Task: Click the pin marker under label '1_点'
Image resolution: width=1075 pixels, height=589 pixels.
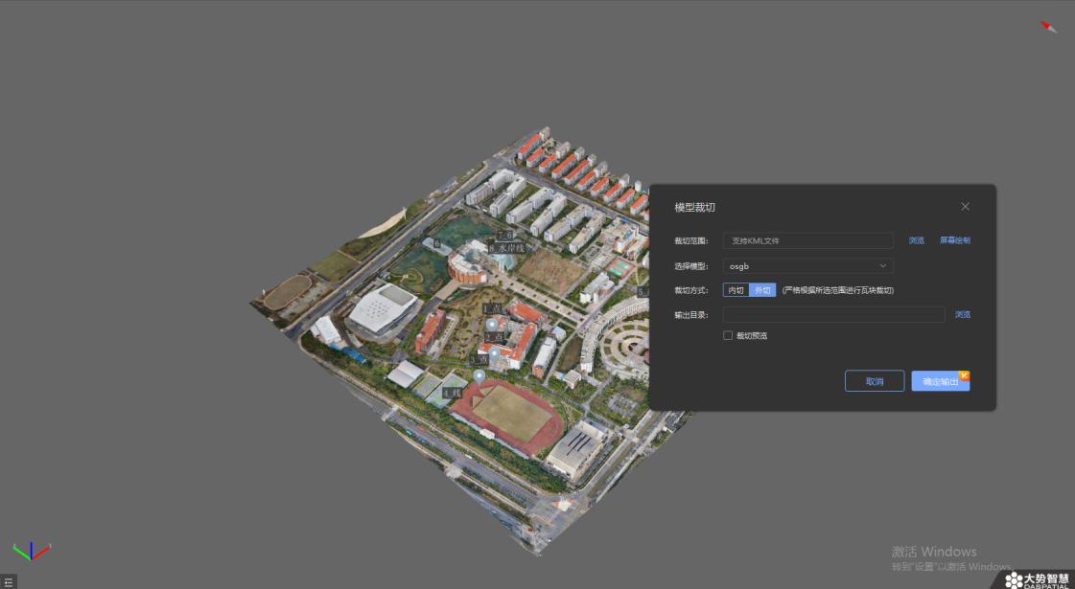Action: [492, 325]
